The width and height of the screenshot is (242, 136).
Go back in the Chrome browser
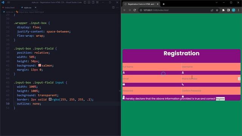pos(124,10)
